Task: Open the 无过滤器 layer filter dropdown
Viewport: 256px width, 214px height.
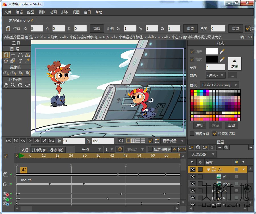Action: [x=203, y=154]
